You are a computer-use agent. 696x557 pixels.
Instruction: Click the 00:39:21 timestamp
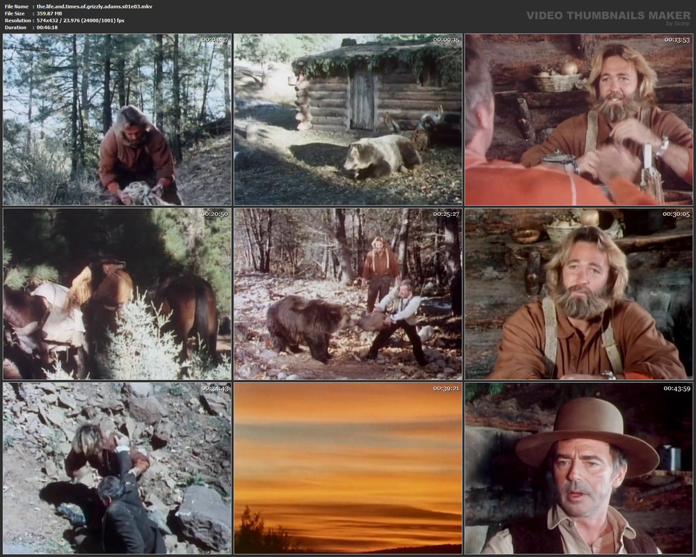[447, 389]
